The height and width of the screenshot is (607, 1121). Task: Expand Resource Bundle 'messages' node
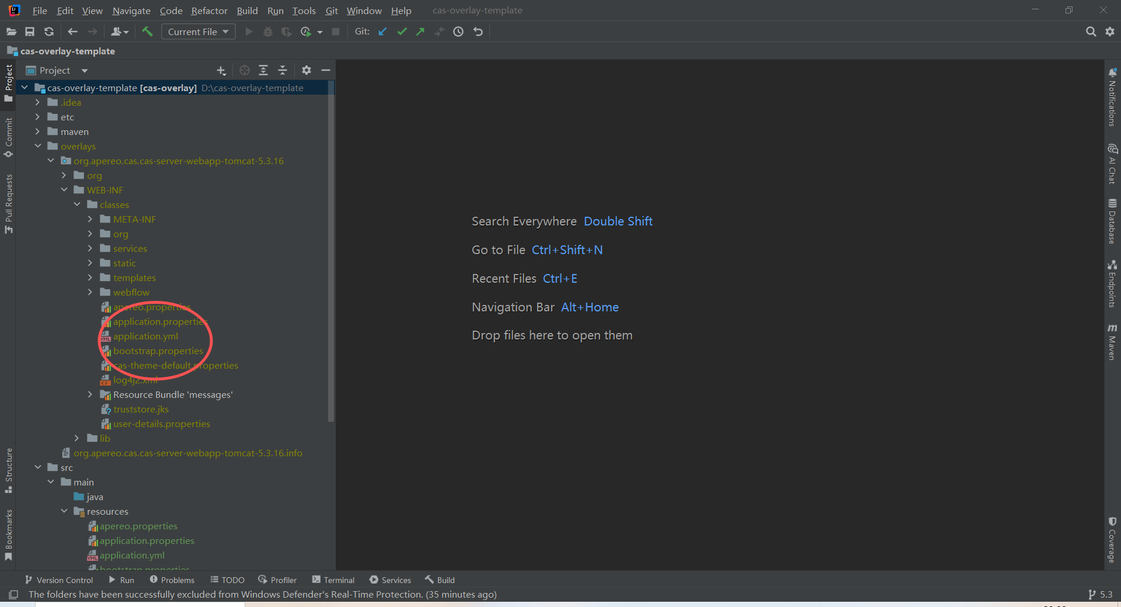coord(90,394)
